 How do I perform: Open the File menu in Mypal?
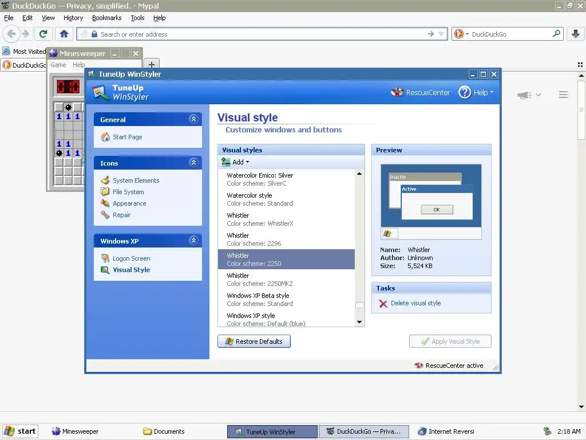9,18
